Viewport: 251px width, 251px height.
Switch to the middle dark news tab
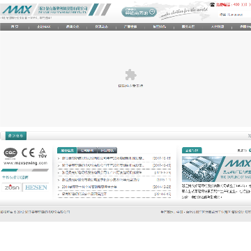click(87, 151)
